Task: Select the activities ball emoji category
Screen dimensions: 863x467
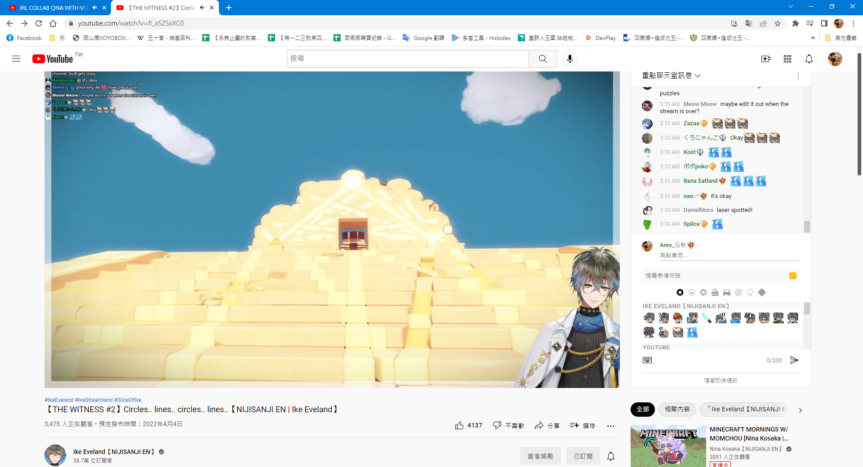Action: tap(738, 292)
